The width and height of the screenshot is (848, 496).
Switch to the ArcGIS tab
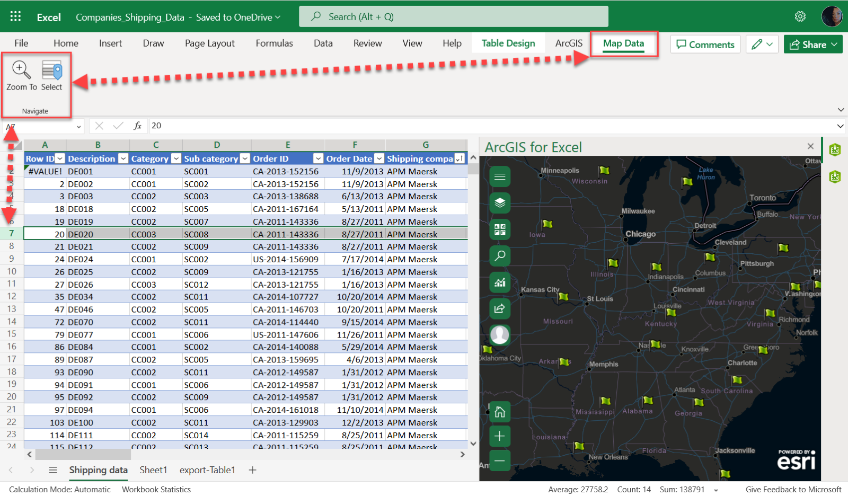click(x=569, y=43)
